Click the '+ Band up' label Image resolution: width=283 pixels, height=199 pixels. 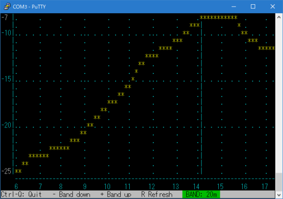coord(116,194)
